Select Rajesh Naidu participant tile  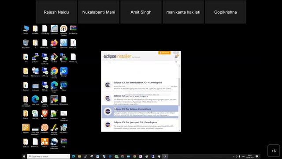click(56, 12)
